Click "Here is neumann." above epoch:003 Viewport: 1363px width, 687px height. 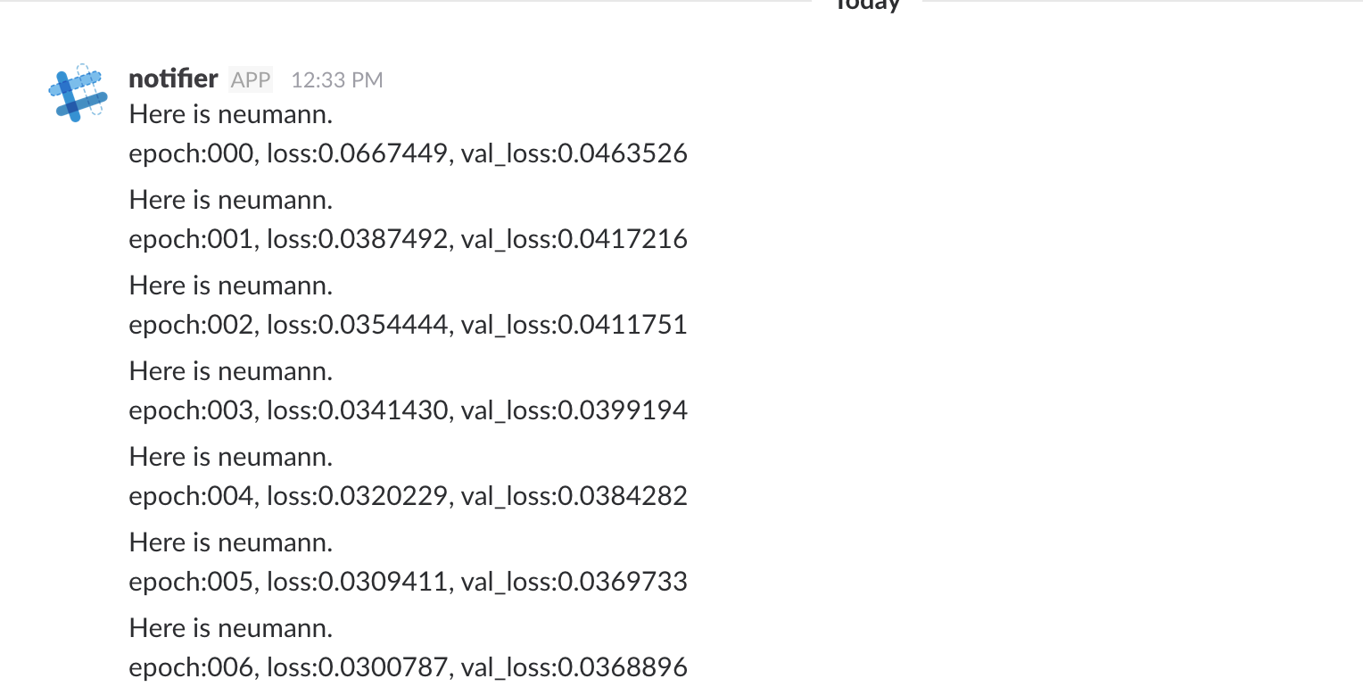click(x=231, y=371)
